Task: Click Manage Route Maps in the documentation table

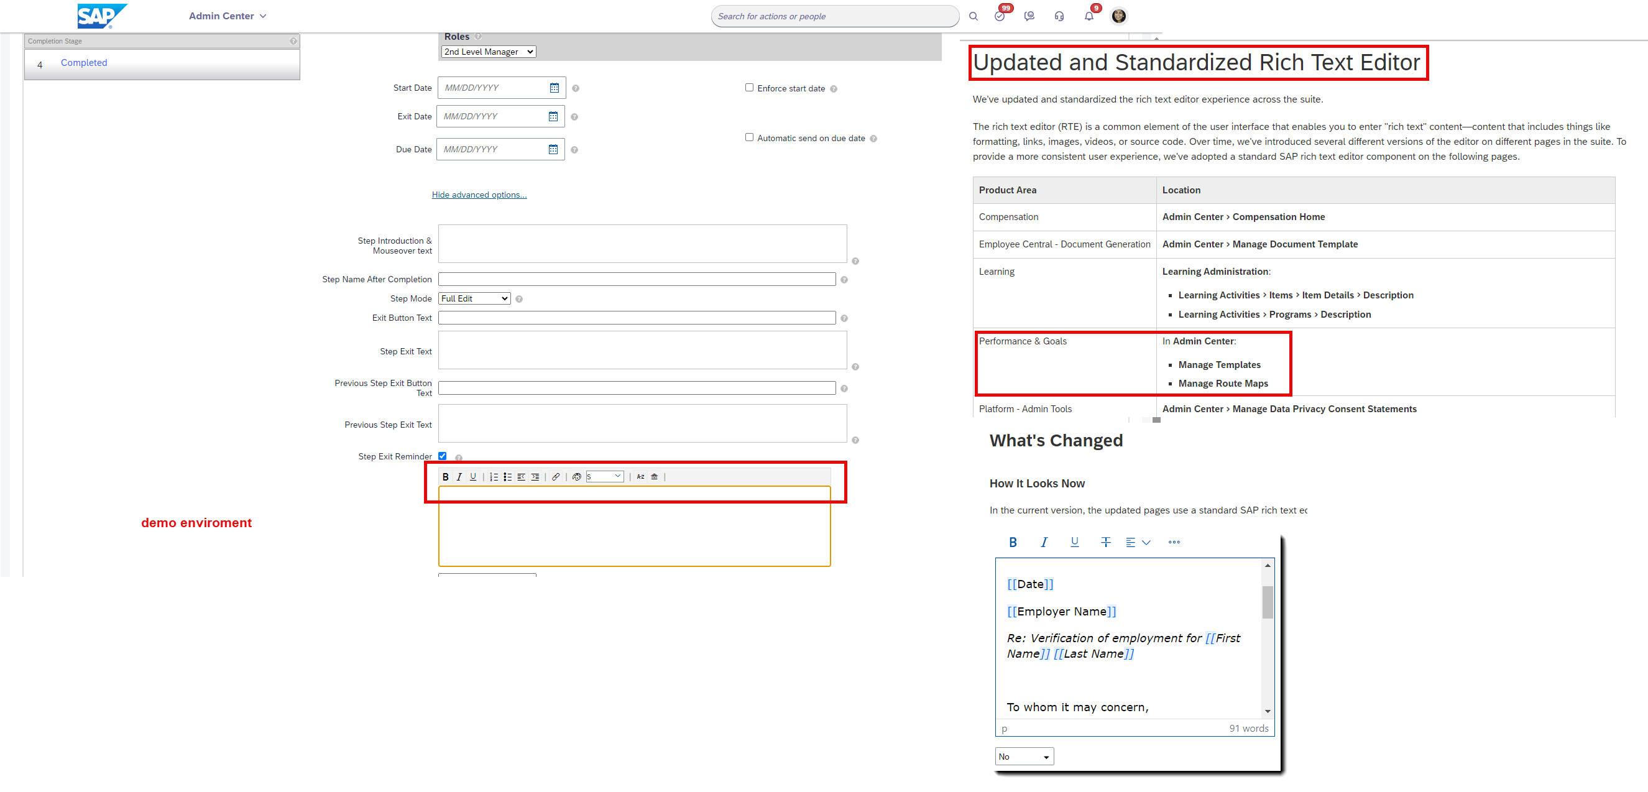Action: (1223, 383)
